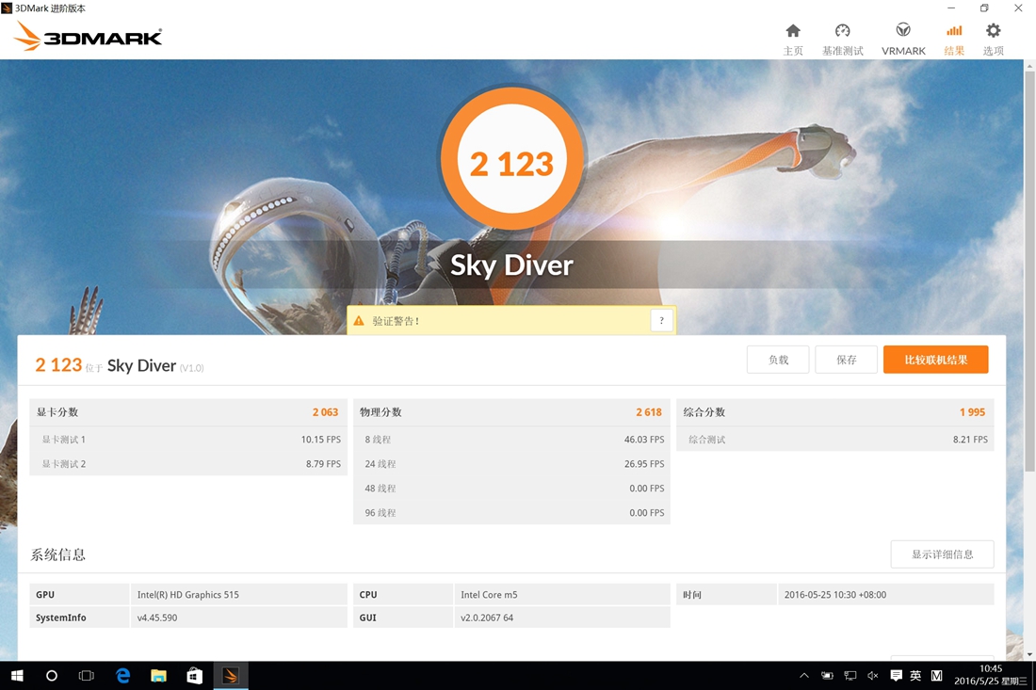Click 物理分数 header label

click(x=380, y=412)
